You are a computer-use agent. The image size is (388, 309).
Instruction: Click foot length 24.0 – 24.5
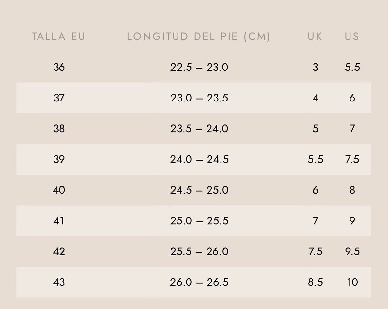(199, 159)
